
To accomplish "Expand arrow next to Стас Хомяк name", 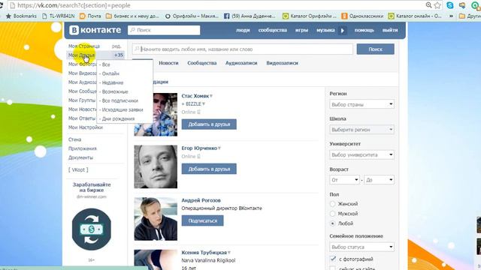I will pos(211,96).
